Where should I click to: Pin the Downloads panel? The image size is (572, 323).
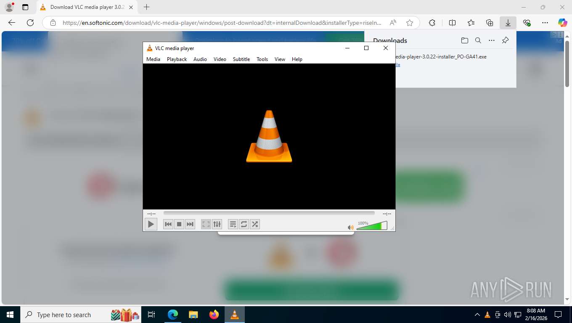pyautogui.click(x=506, y=40)
